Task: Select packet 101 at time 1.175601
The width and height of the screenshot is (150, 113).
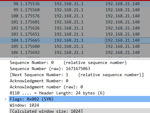Action: tap(75, 22)
